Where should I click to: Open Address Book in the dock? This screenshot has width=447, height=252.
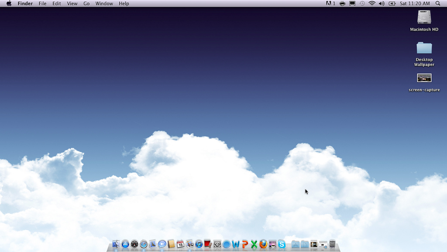pyautogui.click(x=171, y=244)
